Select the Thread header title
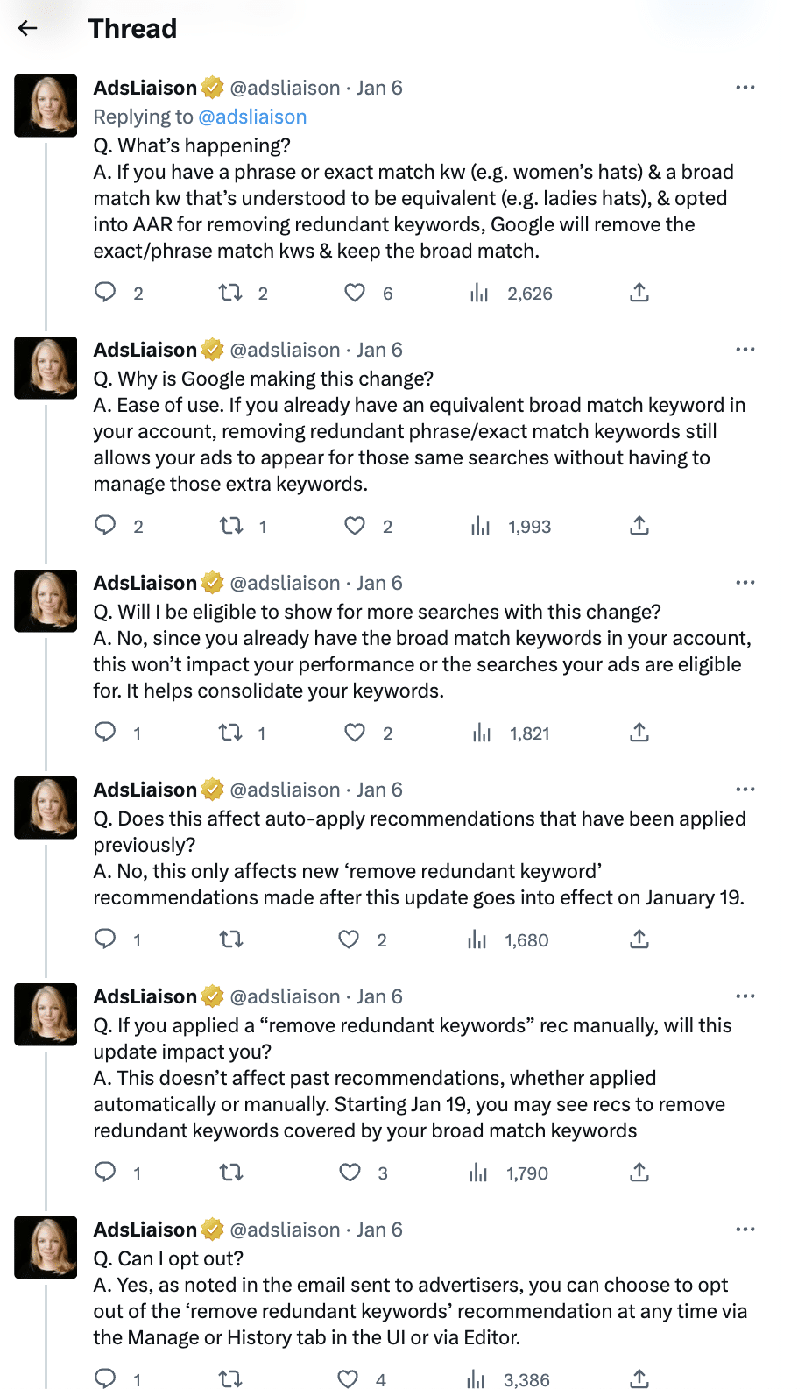Viewport: 805px width, 1389px height. point(132,27)
